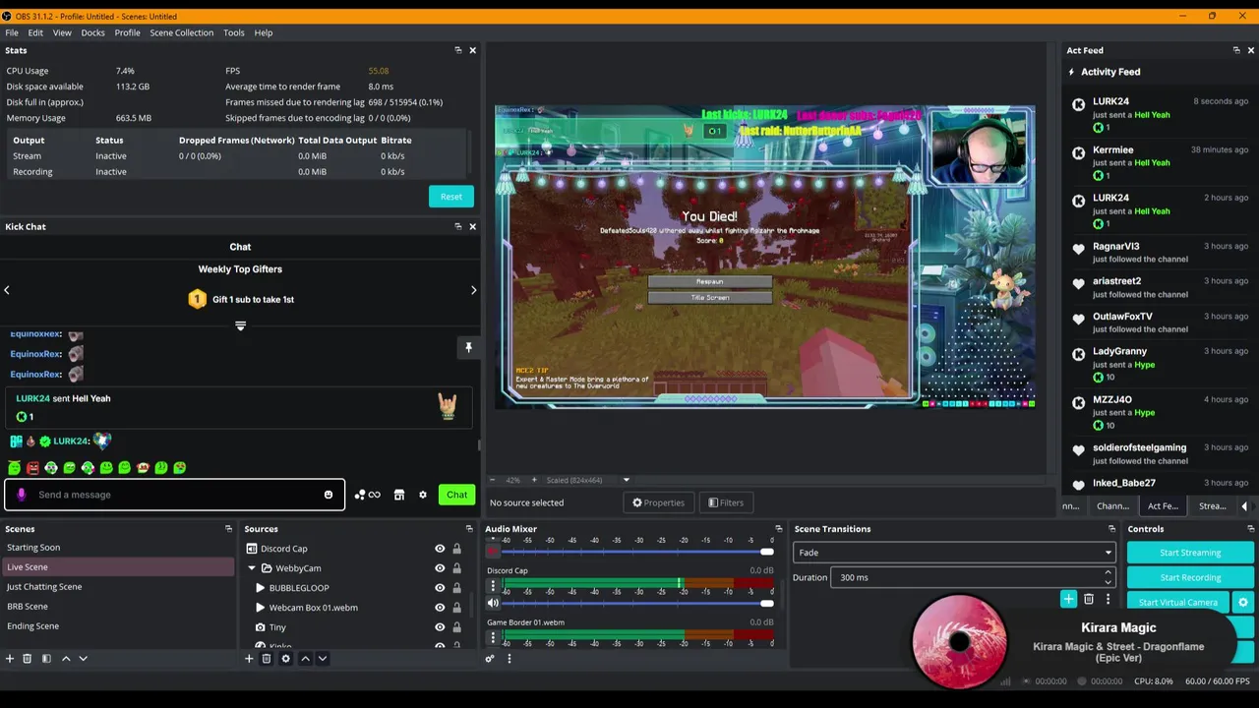Add a new scene with the plus icon

click(x=9, y=658)
